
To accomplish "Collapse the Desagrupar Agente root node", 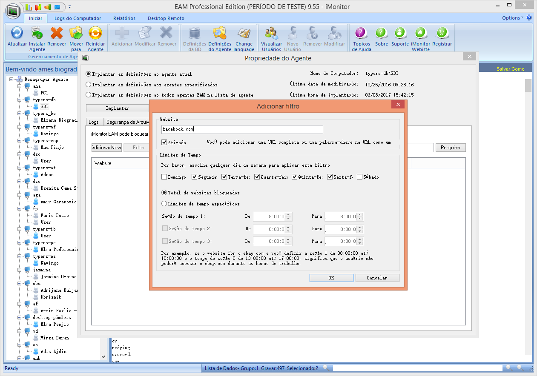I will click(x=11, y=79).
